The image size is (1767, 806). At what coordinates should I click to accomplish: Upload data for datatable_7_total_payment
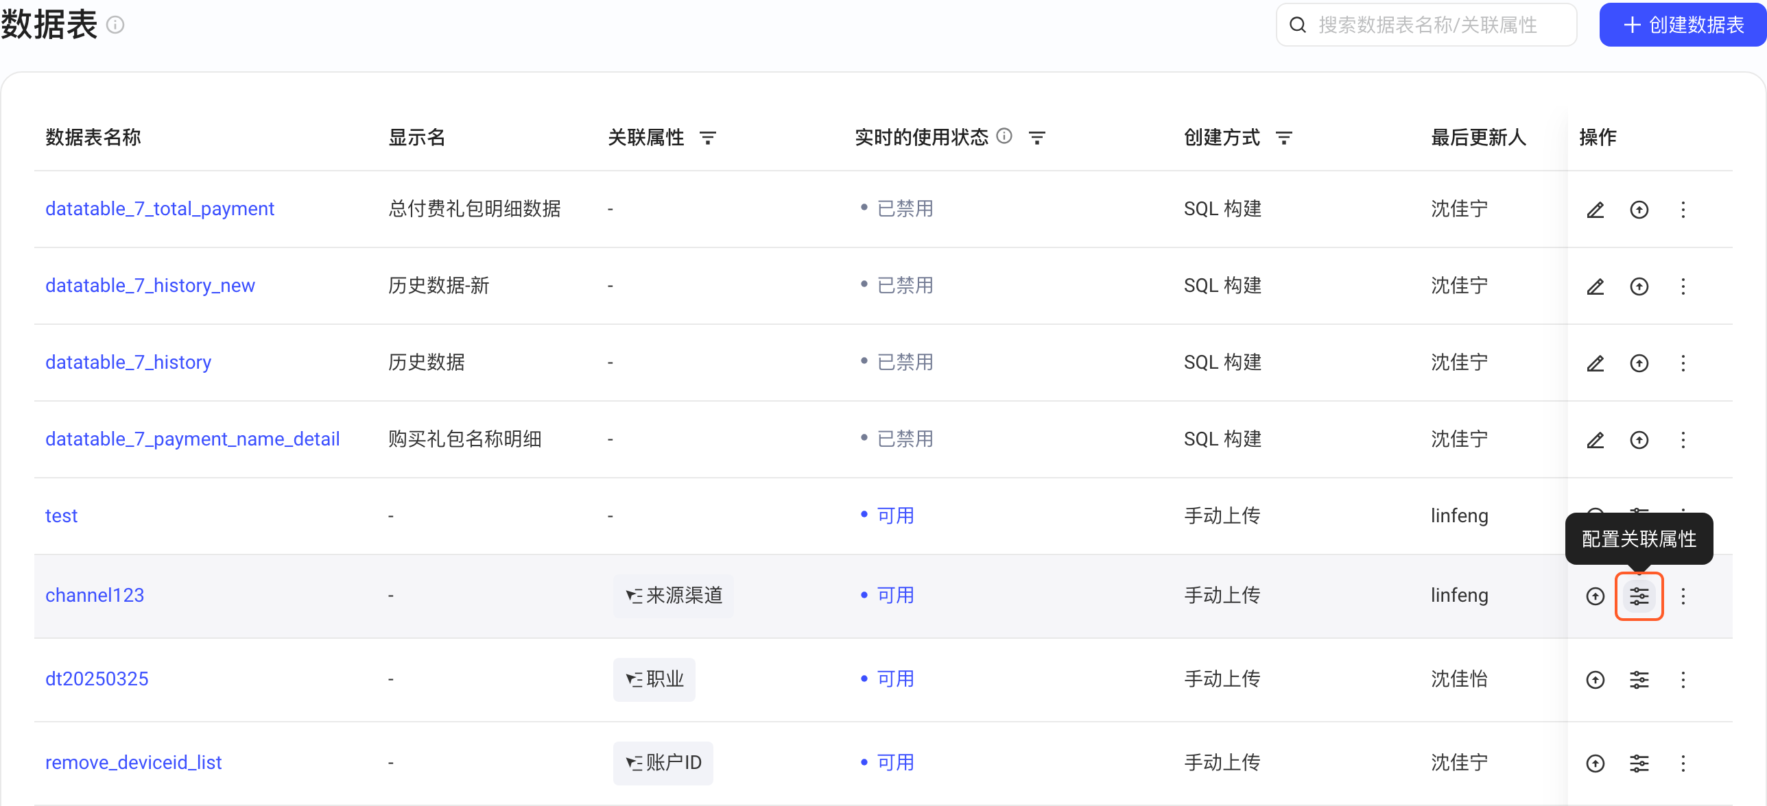(1639, 210)
